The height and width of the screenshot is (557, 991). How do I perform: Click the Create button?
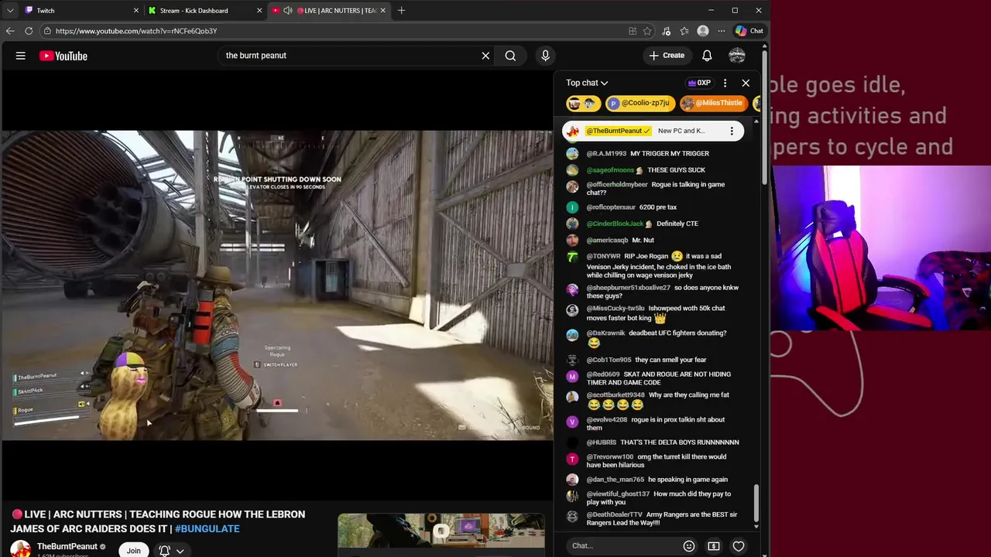[x=667, y=56]
